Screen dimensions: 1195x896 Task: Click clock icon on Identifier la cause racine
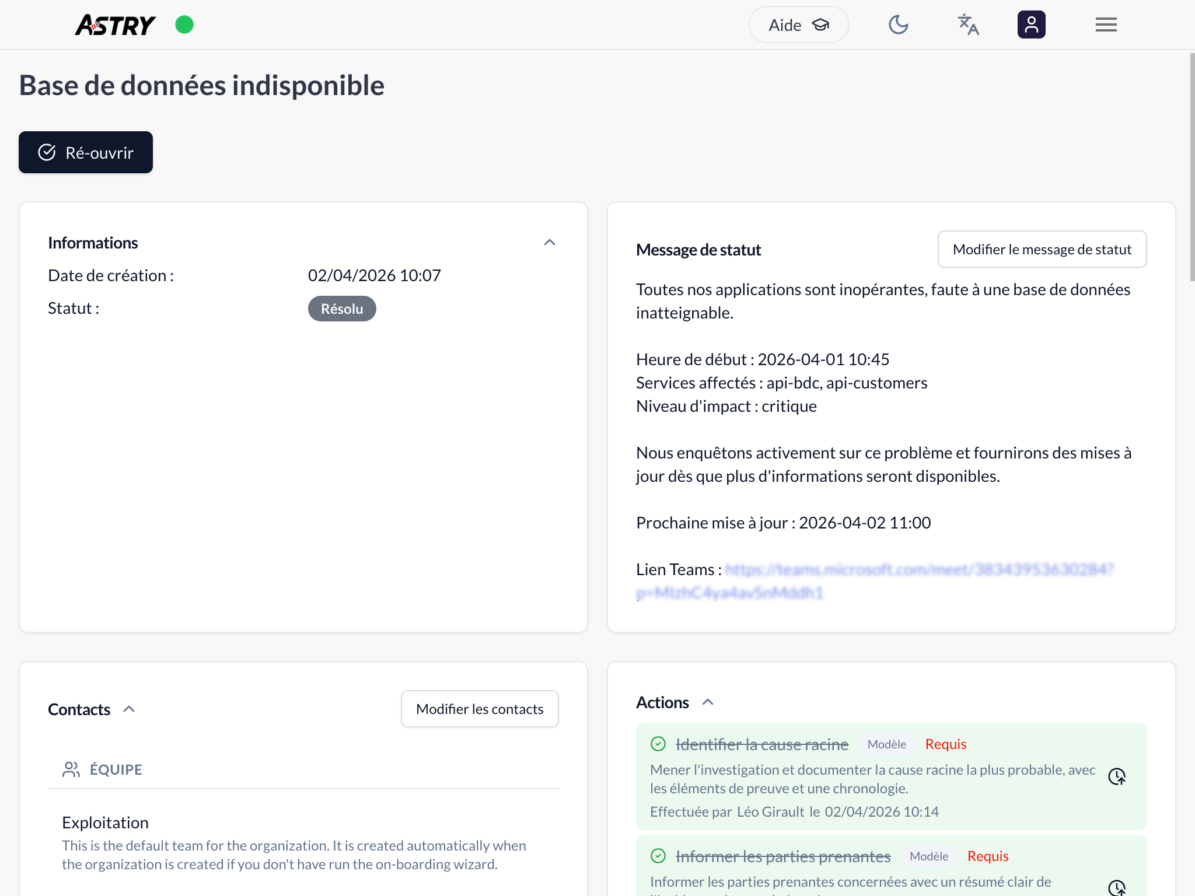[x=1116, y=776]
